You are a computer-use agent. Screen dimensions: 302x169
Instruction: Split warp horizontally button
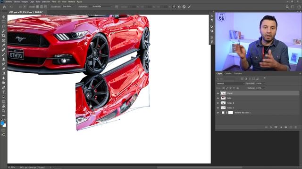point(46,7)
